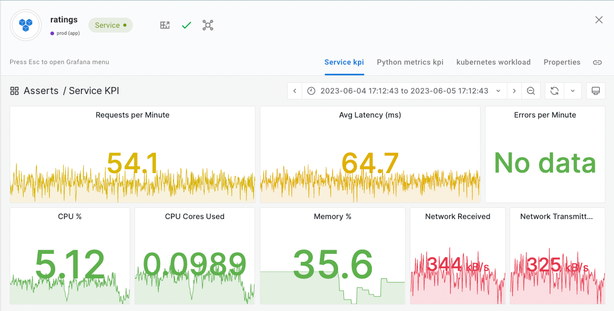This screenshot has width=614, height=311.
Task: Open the time range picker dropdown
Action: pyautogui.click(x=405, y=91)
